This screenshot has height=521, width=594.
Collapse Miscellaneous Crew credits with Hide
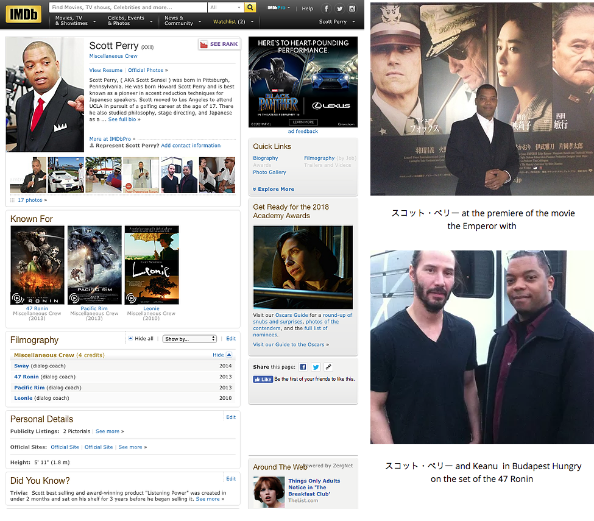(x=222, y=355)
